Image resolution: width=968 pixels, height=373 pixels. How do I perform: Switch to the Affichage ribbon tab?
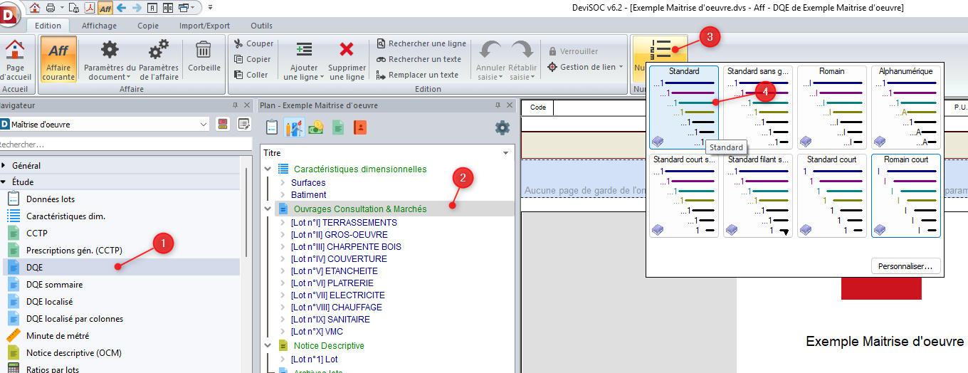pos(99,26)
